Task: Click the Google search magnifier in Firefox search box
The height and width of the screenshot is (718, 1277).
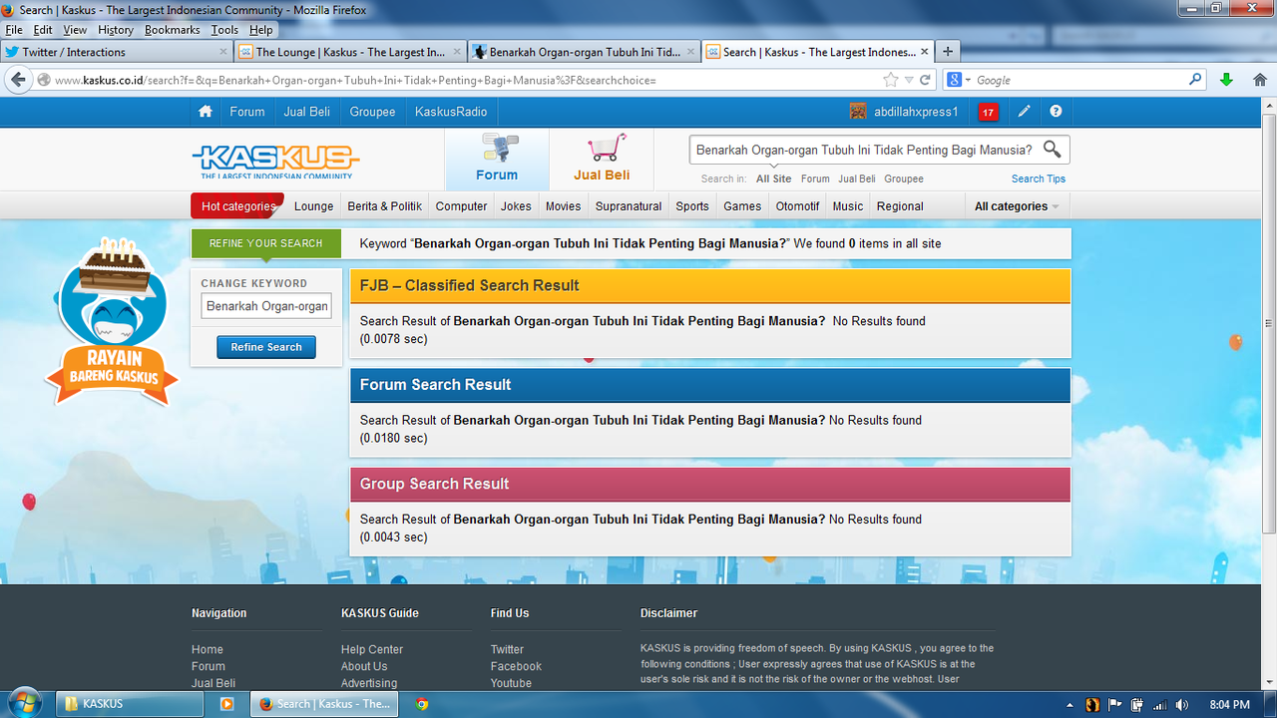Action: click(x=1195, y=80)
